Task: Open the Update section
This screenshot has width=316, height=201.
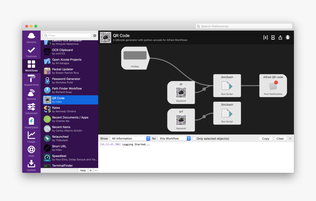Action: (31, 166)
